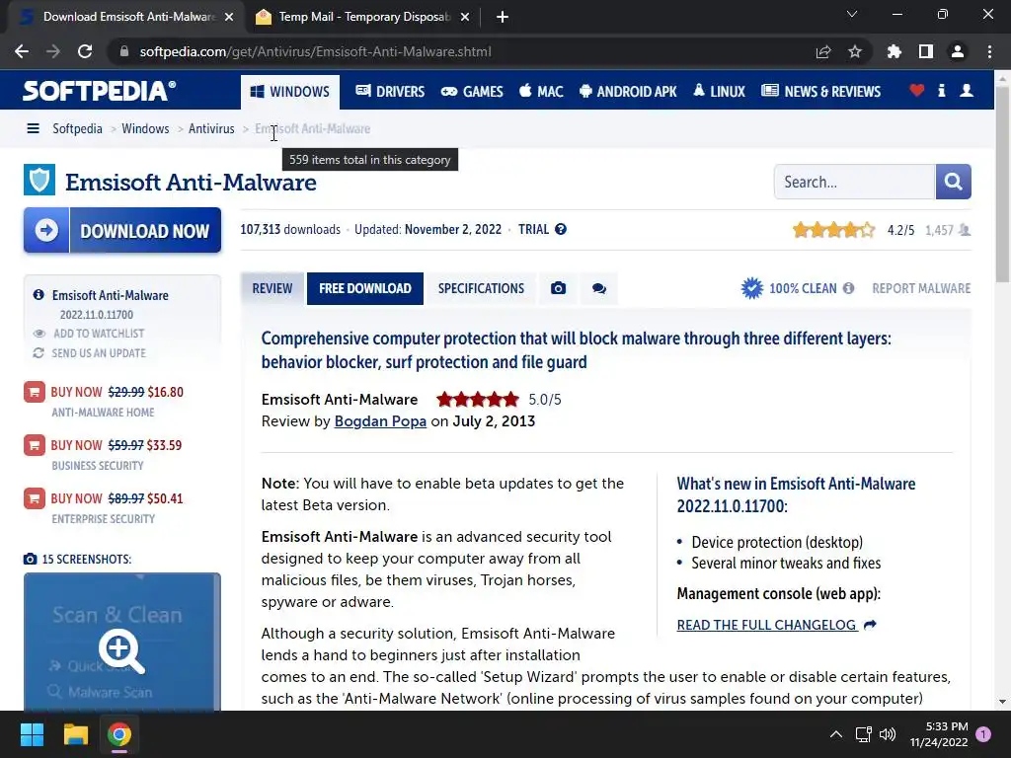Click the Chrome taskbar icon
The width and height of the screenshot is (1011, 758).
click(x=119, y=734)
